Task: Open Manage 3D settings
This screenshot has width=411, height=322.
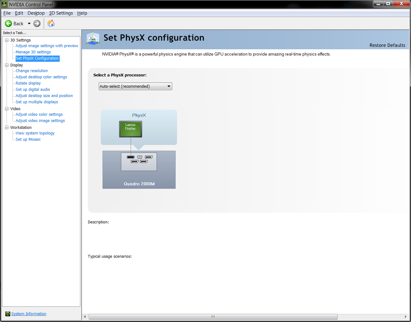Action: [x=33, y=52]
